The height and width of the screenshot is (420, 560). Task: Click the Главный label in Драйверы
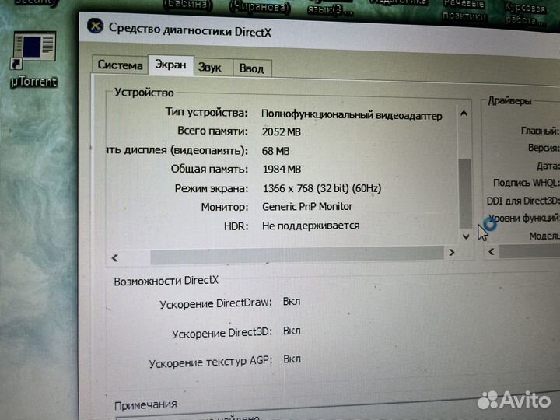[540, 131]
